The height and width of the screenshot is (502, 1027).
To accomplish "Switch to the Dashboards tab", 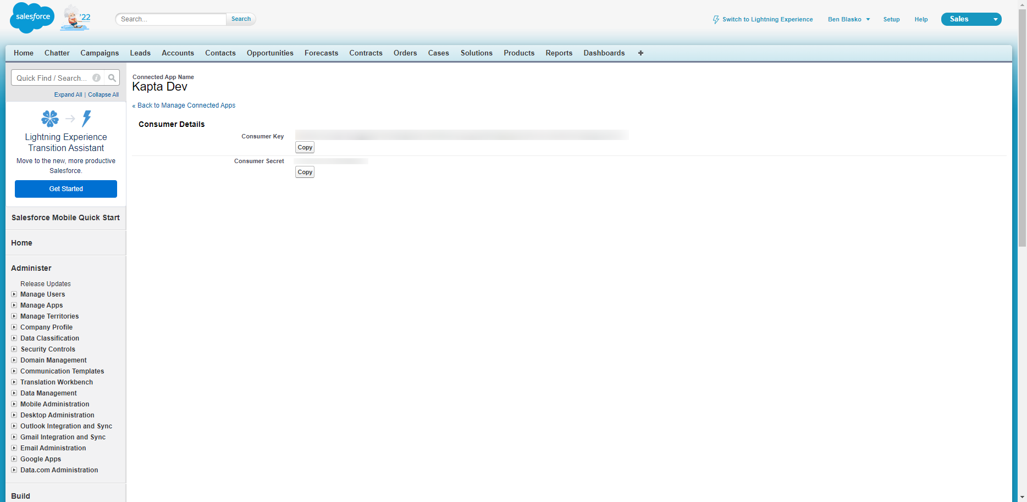I will click(604, 53).
